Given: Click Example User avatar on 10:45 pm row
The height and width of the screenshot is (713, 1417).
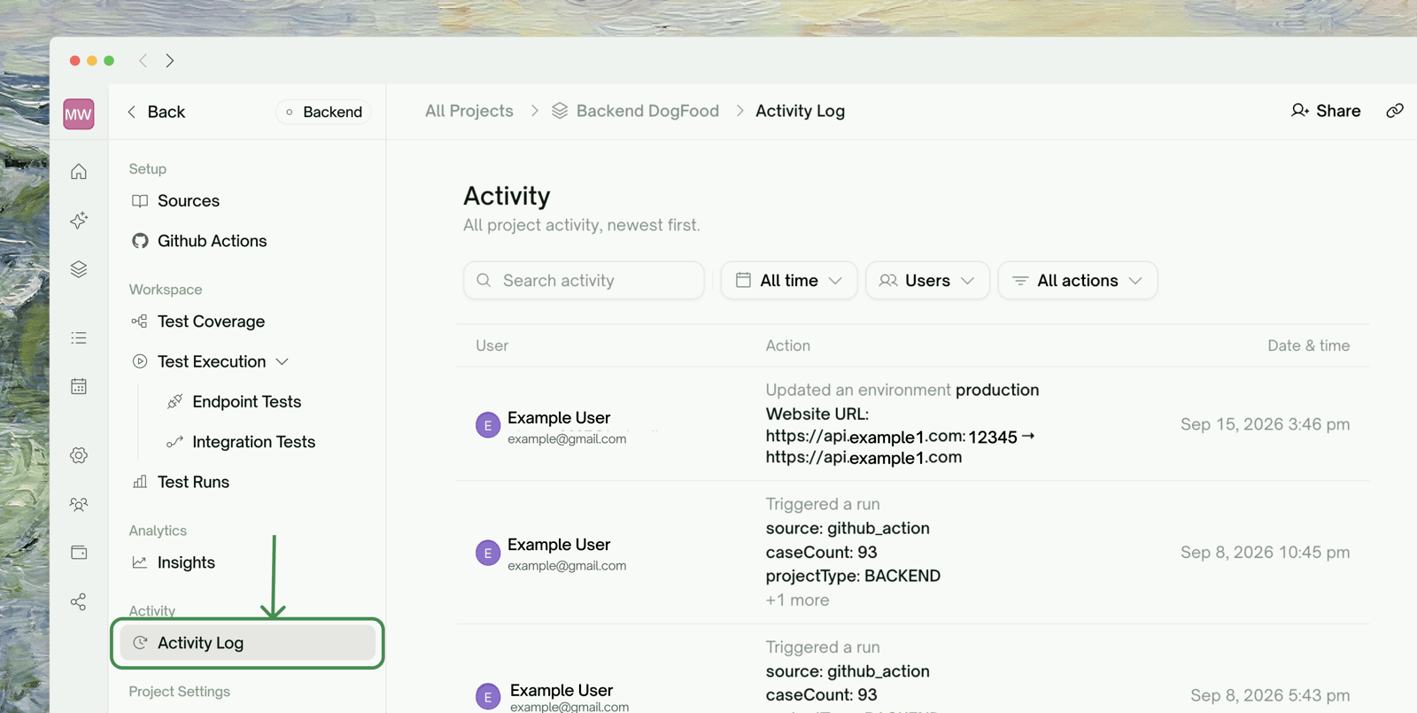Looking at the screenshot, I should click(x=488, y=553).
